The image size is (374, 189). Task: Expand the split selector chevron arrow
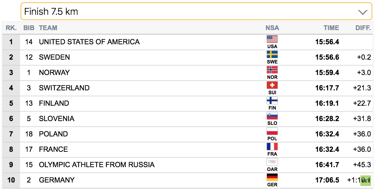pos(362,12)
